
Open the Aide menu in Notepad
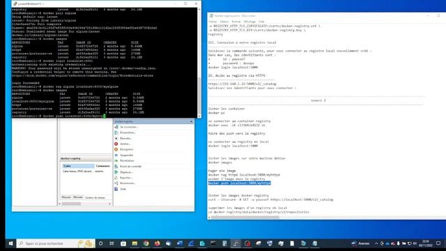pos(261,22)
